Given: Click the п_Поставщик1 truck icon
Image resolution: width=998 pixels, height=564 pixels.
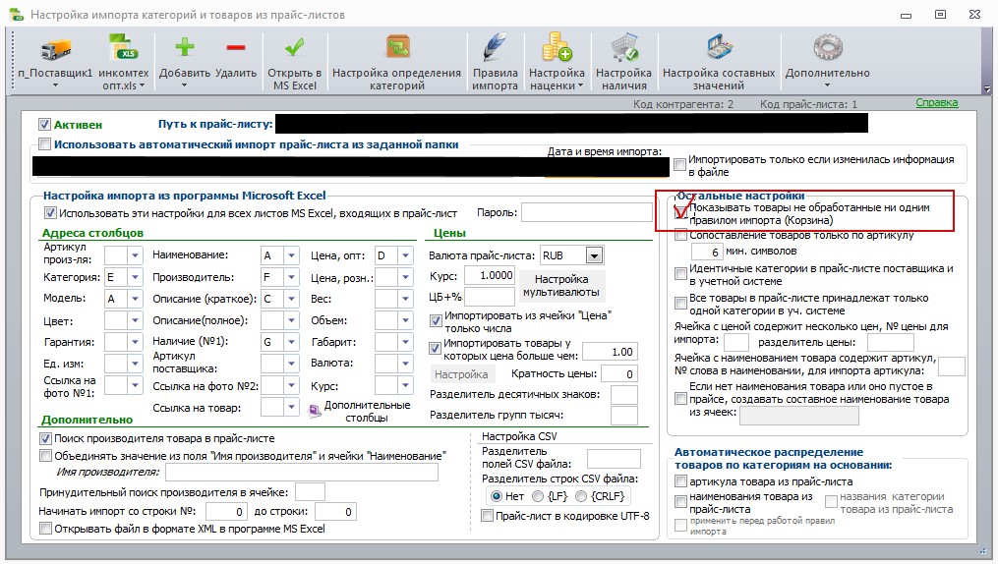Looking at the screenshot, I should click(x=55, y=48).
